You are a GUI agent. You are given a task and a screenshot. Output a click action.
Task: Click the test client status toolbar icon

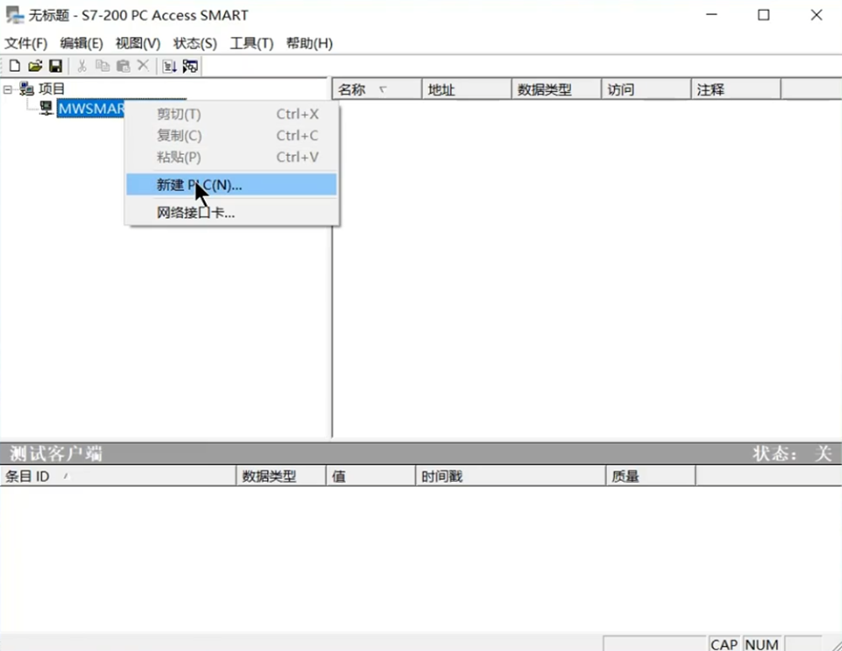coord(190,66)
